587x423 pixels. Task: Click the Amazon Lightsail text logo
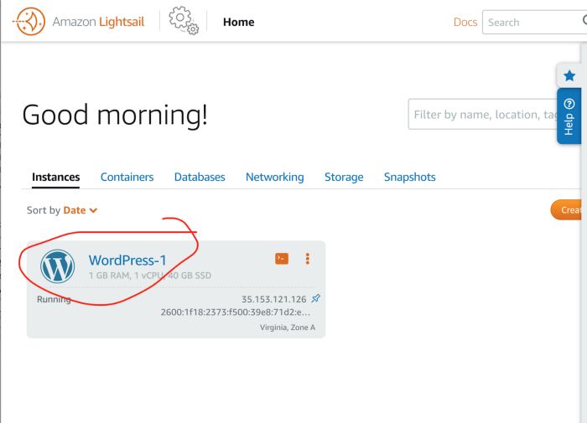click(x=98, y=22)
